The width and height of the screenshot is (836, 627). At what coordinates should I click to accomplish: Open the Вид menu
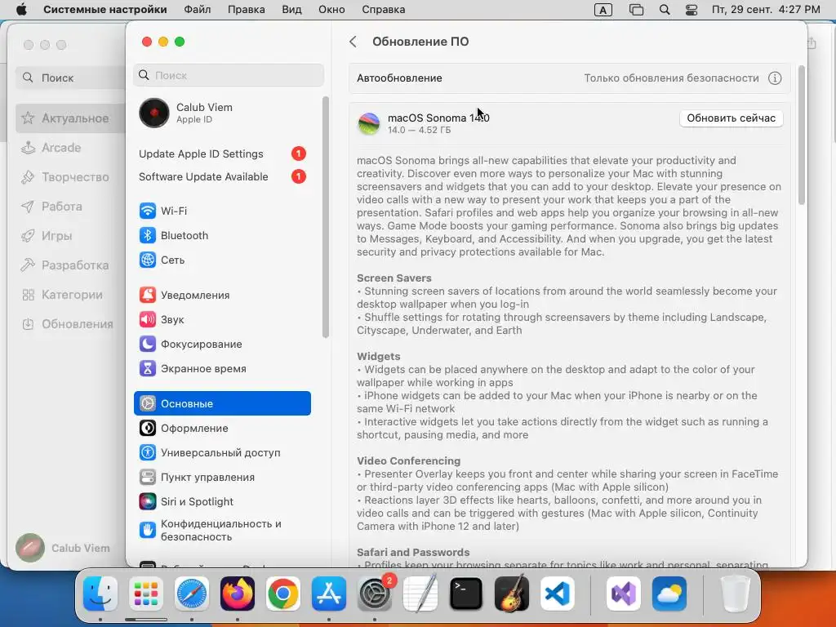(x=291, y=10)
